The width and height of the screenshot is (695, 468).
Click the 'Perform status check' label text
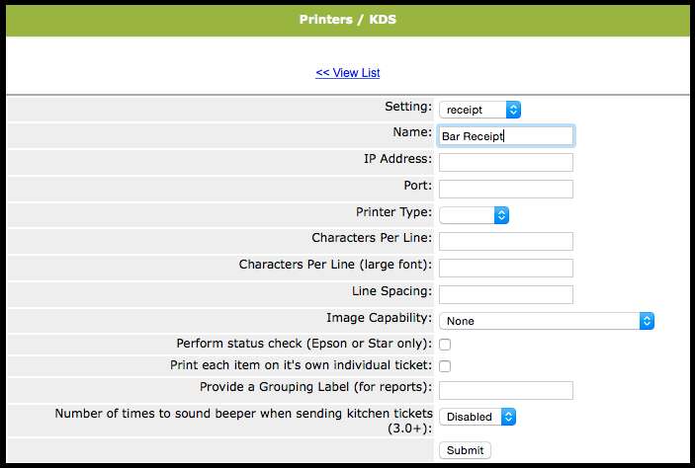point(304,344)
